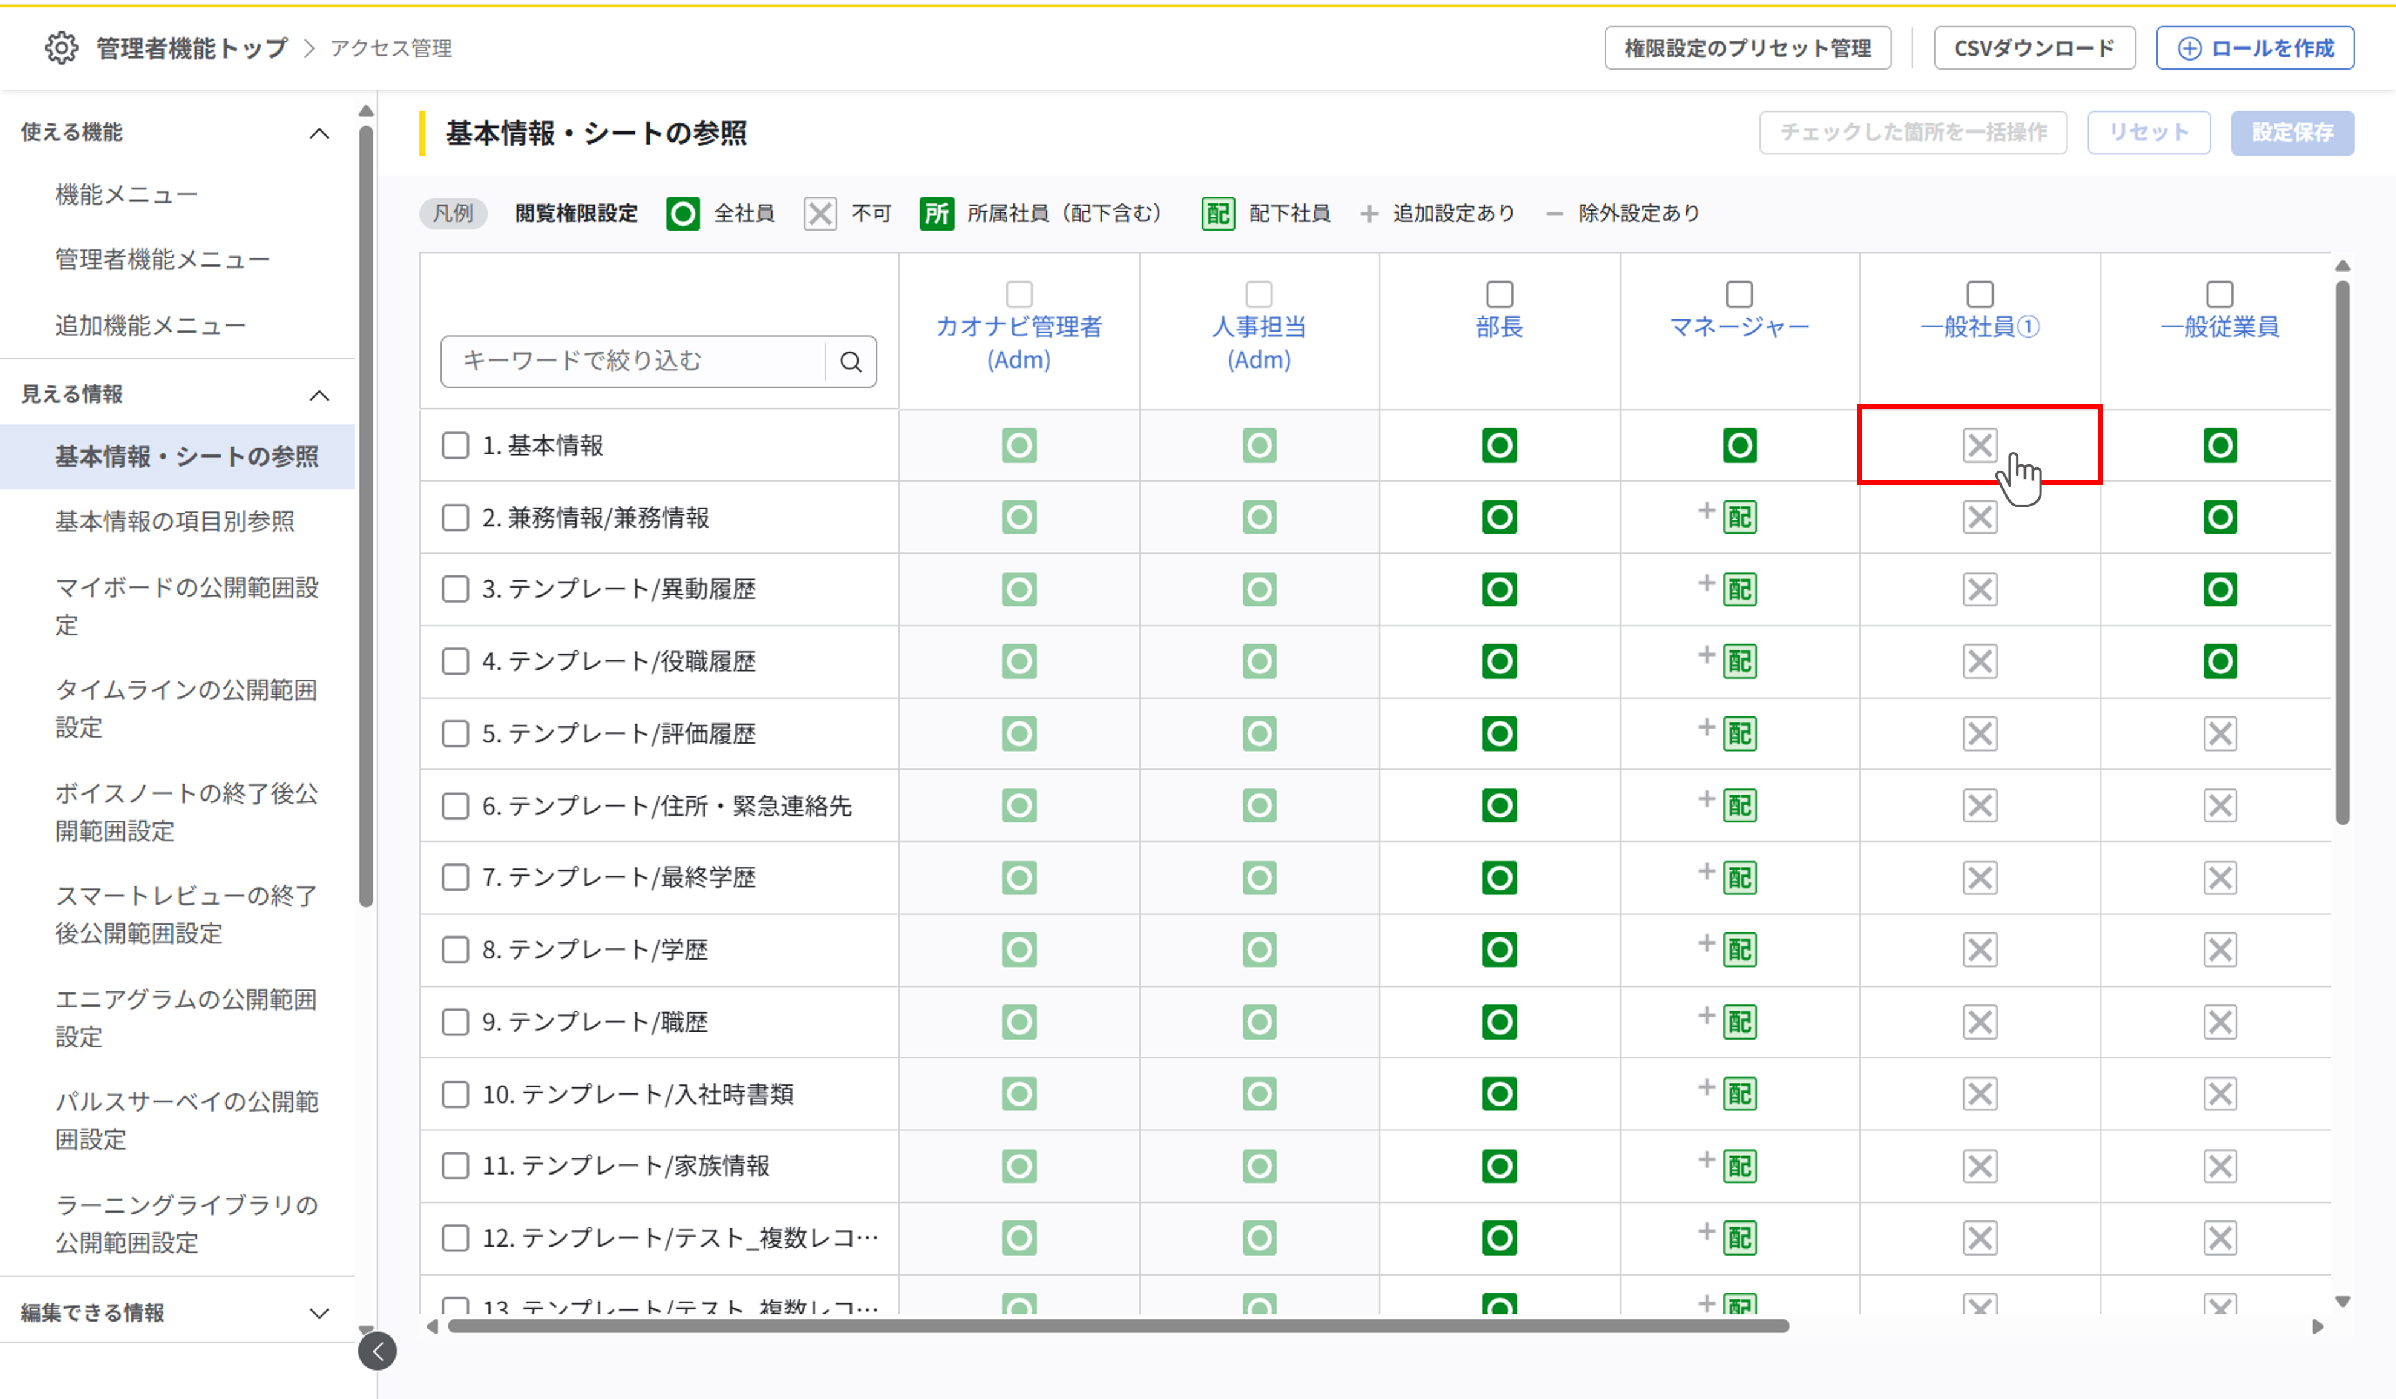Viewport: 2396px width, 1399px height.
Task: Click 一般社員① X icon for 12. テスト_複数レコ row
Action: [1980, 1238]
